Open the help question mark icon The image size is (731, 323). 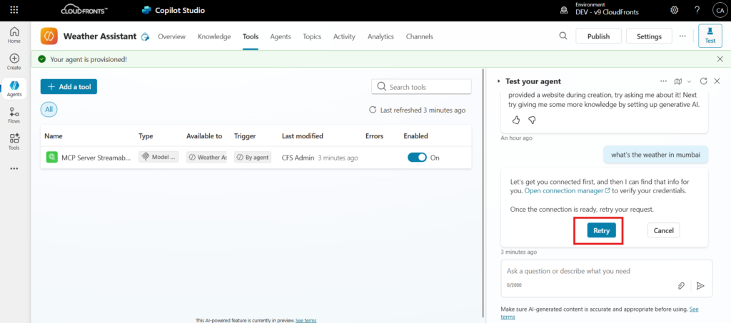point(697,10)
